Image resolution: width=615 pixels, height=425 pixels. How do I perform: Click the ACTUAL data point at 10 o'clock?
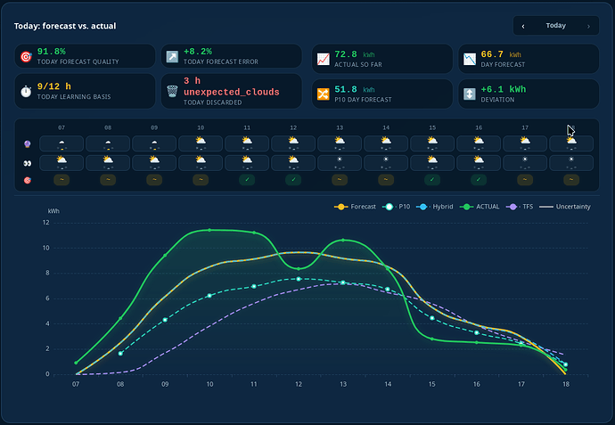209,230
